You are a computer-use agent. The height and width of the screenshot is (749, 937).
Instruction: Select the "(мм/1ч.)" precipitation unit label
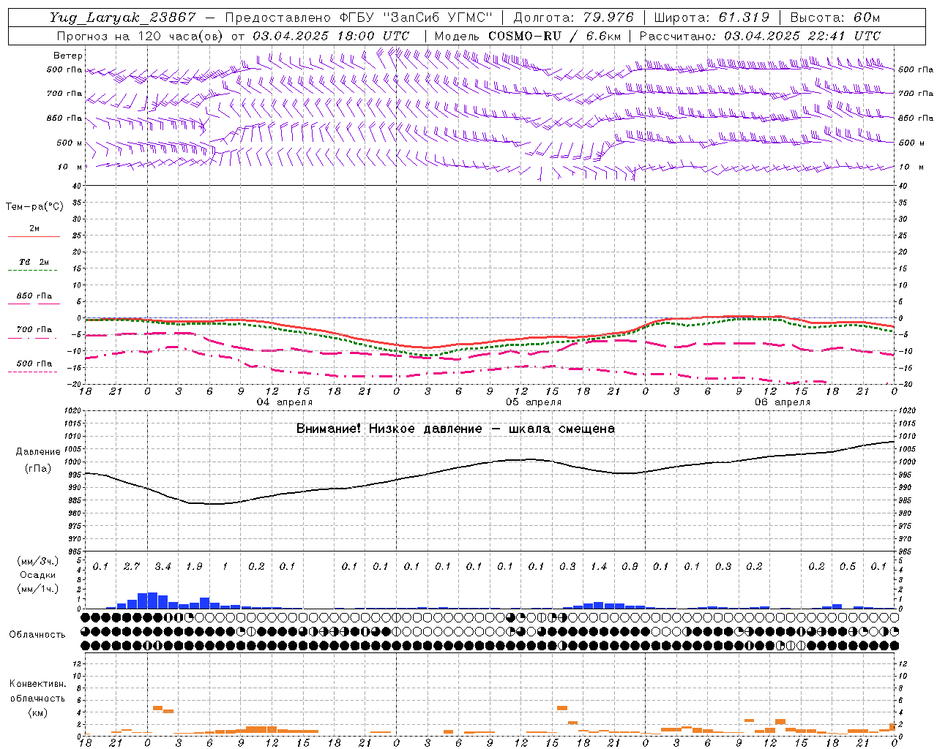click(x=38, y=589)
